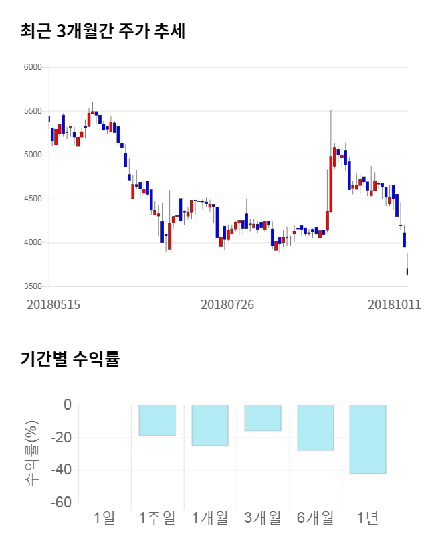Click the 20180515 start date label
Viewport: 428px width, 542px height.
click(x=53, y=304)
